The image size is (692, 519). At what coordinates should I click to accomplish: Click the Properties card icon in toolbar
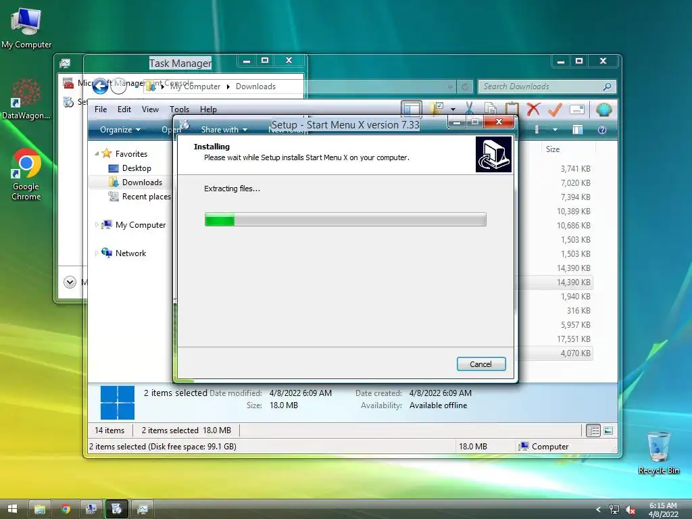pyautogui.click(x=577, y=109)
